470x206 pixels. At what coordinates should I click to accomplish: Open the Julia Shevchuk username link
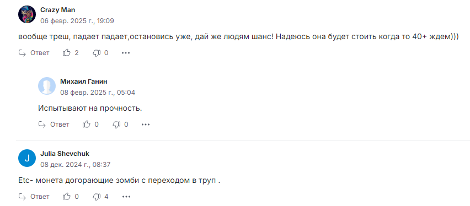(x=65, y=154)
